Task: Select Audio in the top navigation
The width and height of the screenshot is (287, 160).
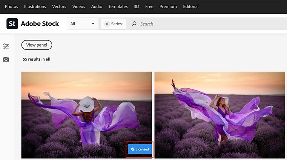Action: point(97,6)
